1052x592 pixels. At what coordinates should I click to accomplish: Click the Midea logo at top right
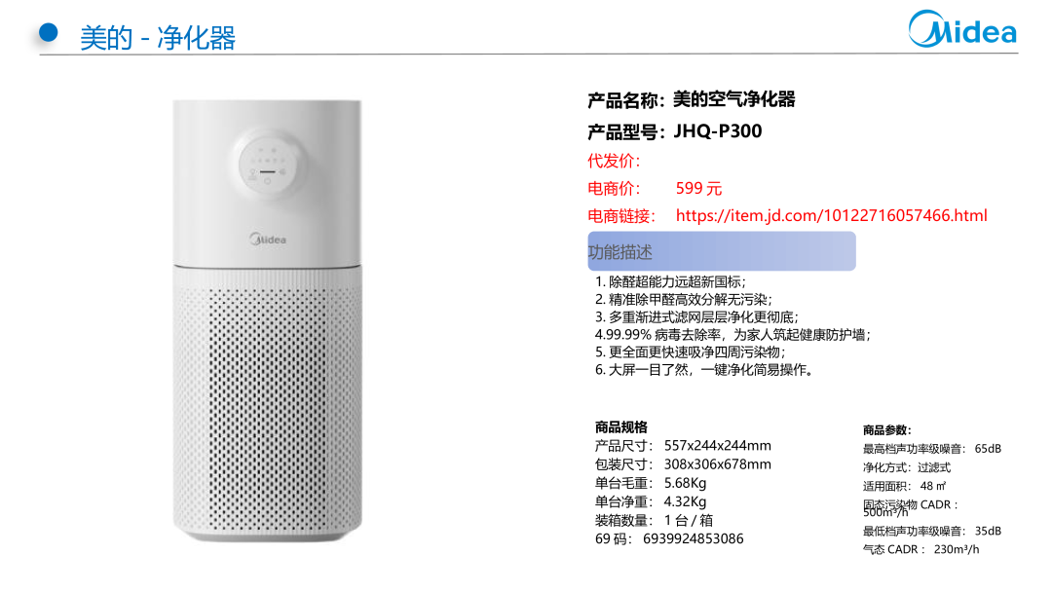click(x=962, y=29)
